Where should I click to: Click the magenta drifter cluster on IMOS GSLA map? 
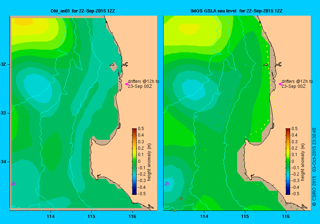click(167, 183)
